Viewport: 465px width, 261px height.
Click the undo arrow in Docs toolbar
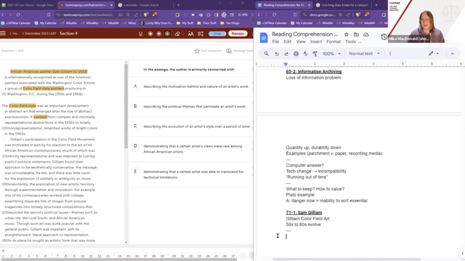pos(276,53)
